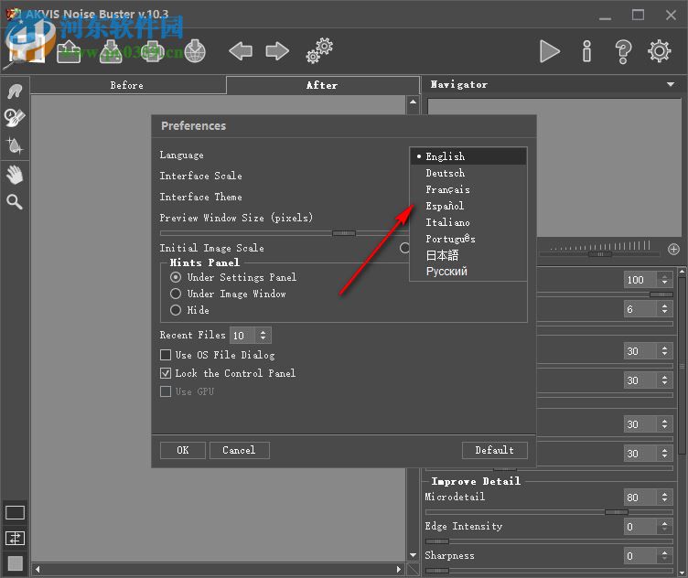This screenshot has width=688, height=578.
Task: Expand the Navigator panel dropdown arrow
Action: [x=671, y=84]
